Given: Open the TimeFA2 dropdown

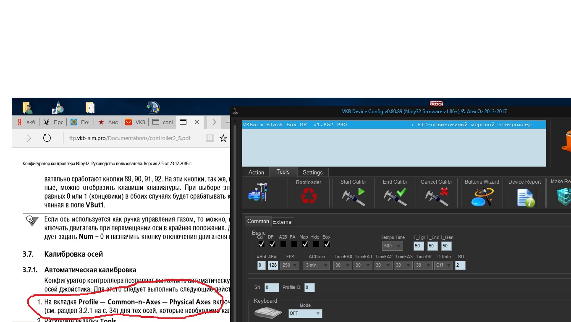Looking at the screenshot, I should [383, 265].
